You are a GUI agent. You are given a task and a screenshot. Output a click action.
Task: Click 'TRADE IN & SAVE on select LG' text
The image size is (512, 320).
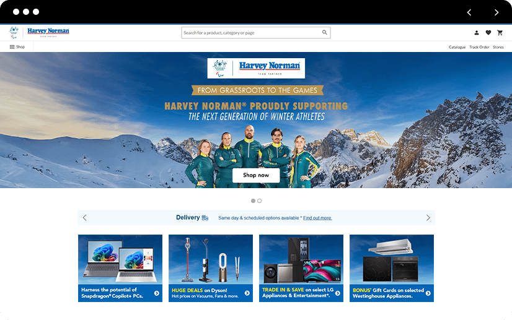[x=298, y=290]
